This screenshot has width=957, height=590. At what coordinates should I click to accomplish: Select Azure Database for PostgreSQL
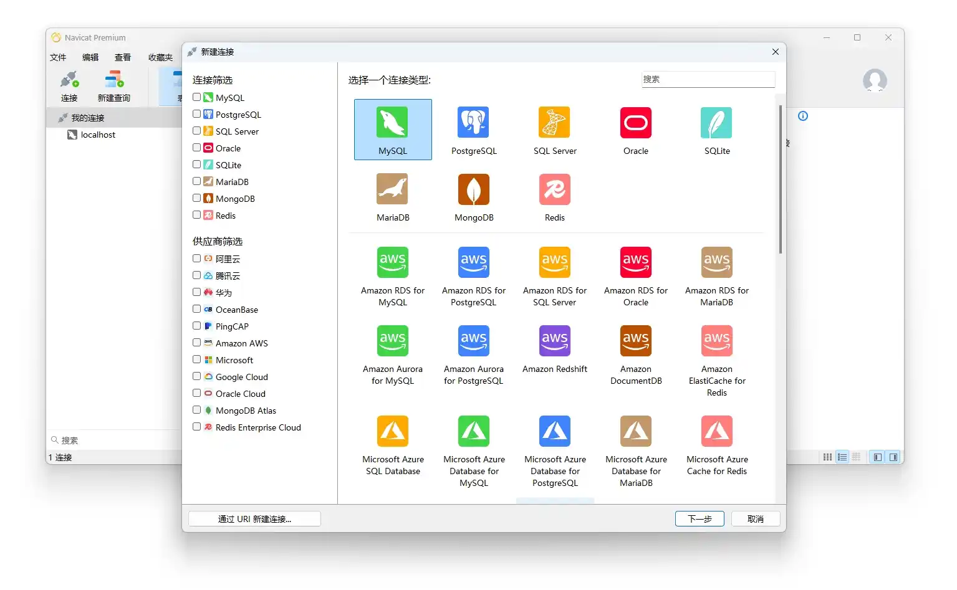point(555,452)
